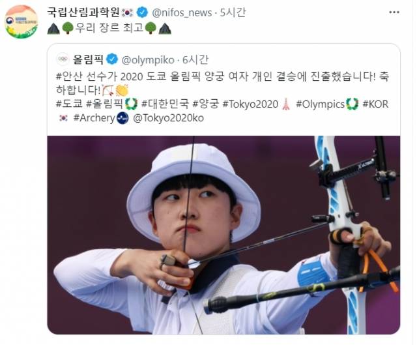Open the #도쿄 hashtag
The width and height of the screenshot is (417, 345).
[x=70, y=104]
